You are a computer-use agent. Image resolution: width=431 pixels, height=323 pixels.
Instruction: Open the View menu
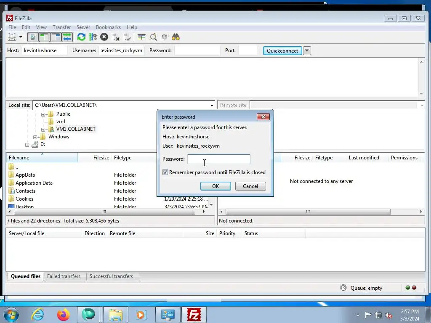(41, 27)
